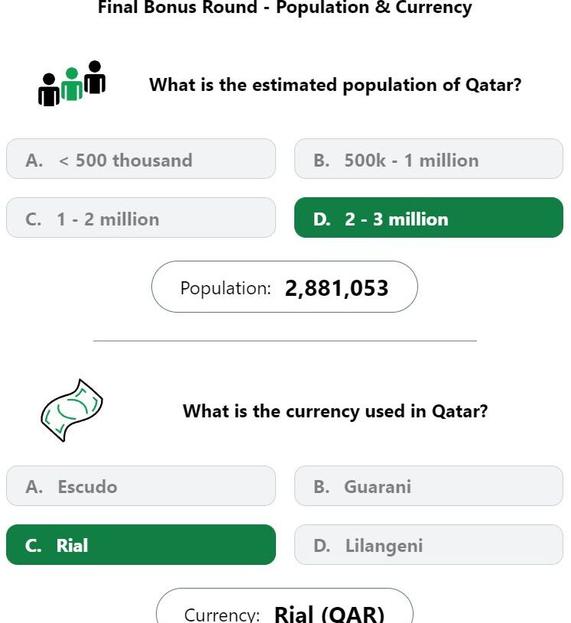The image size is (571, 623).
Task: Select answer A. < 500 thousand
Action: coord(141,159)
